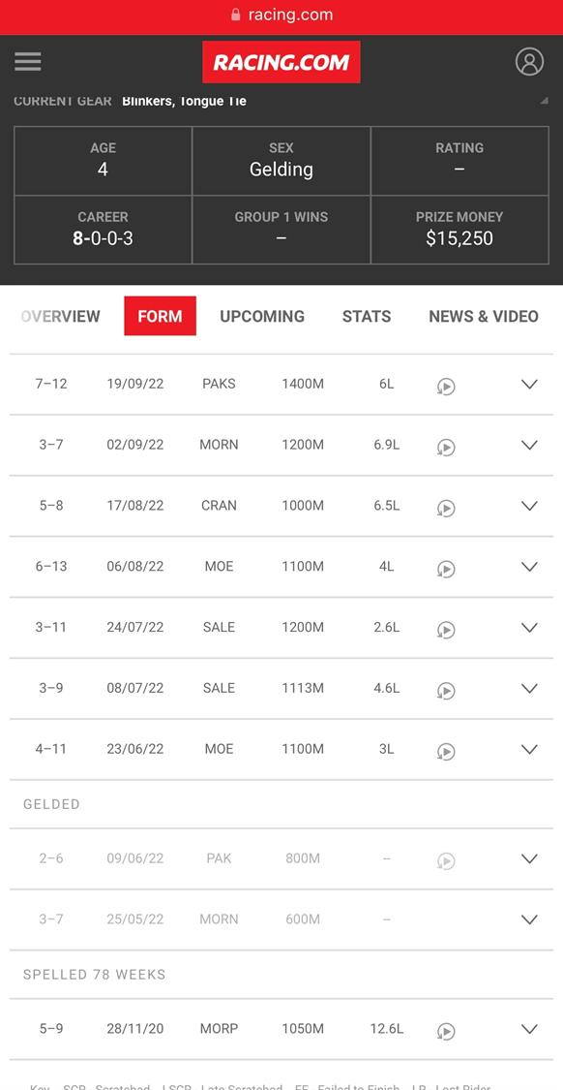Open the user account profile icon

[x=529, y=62]
